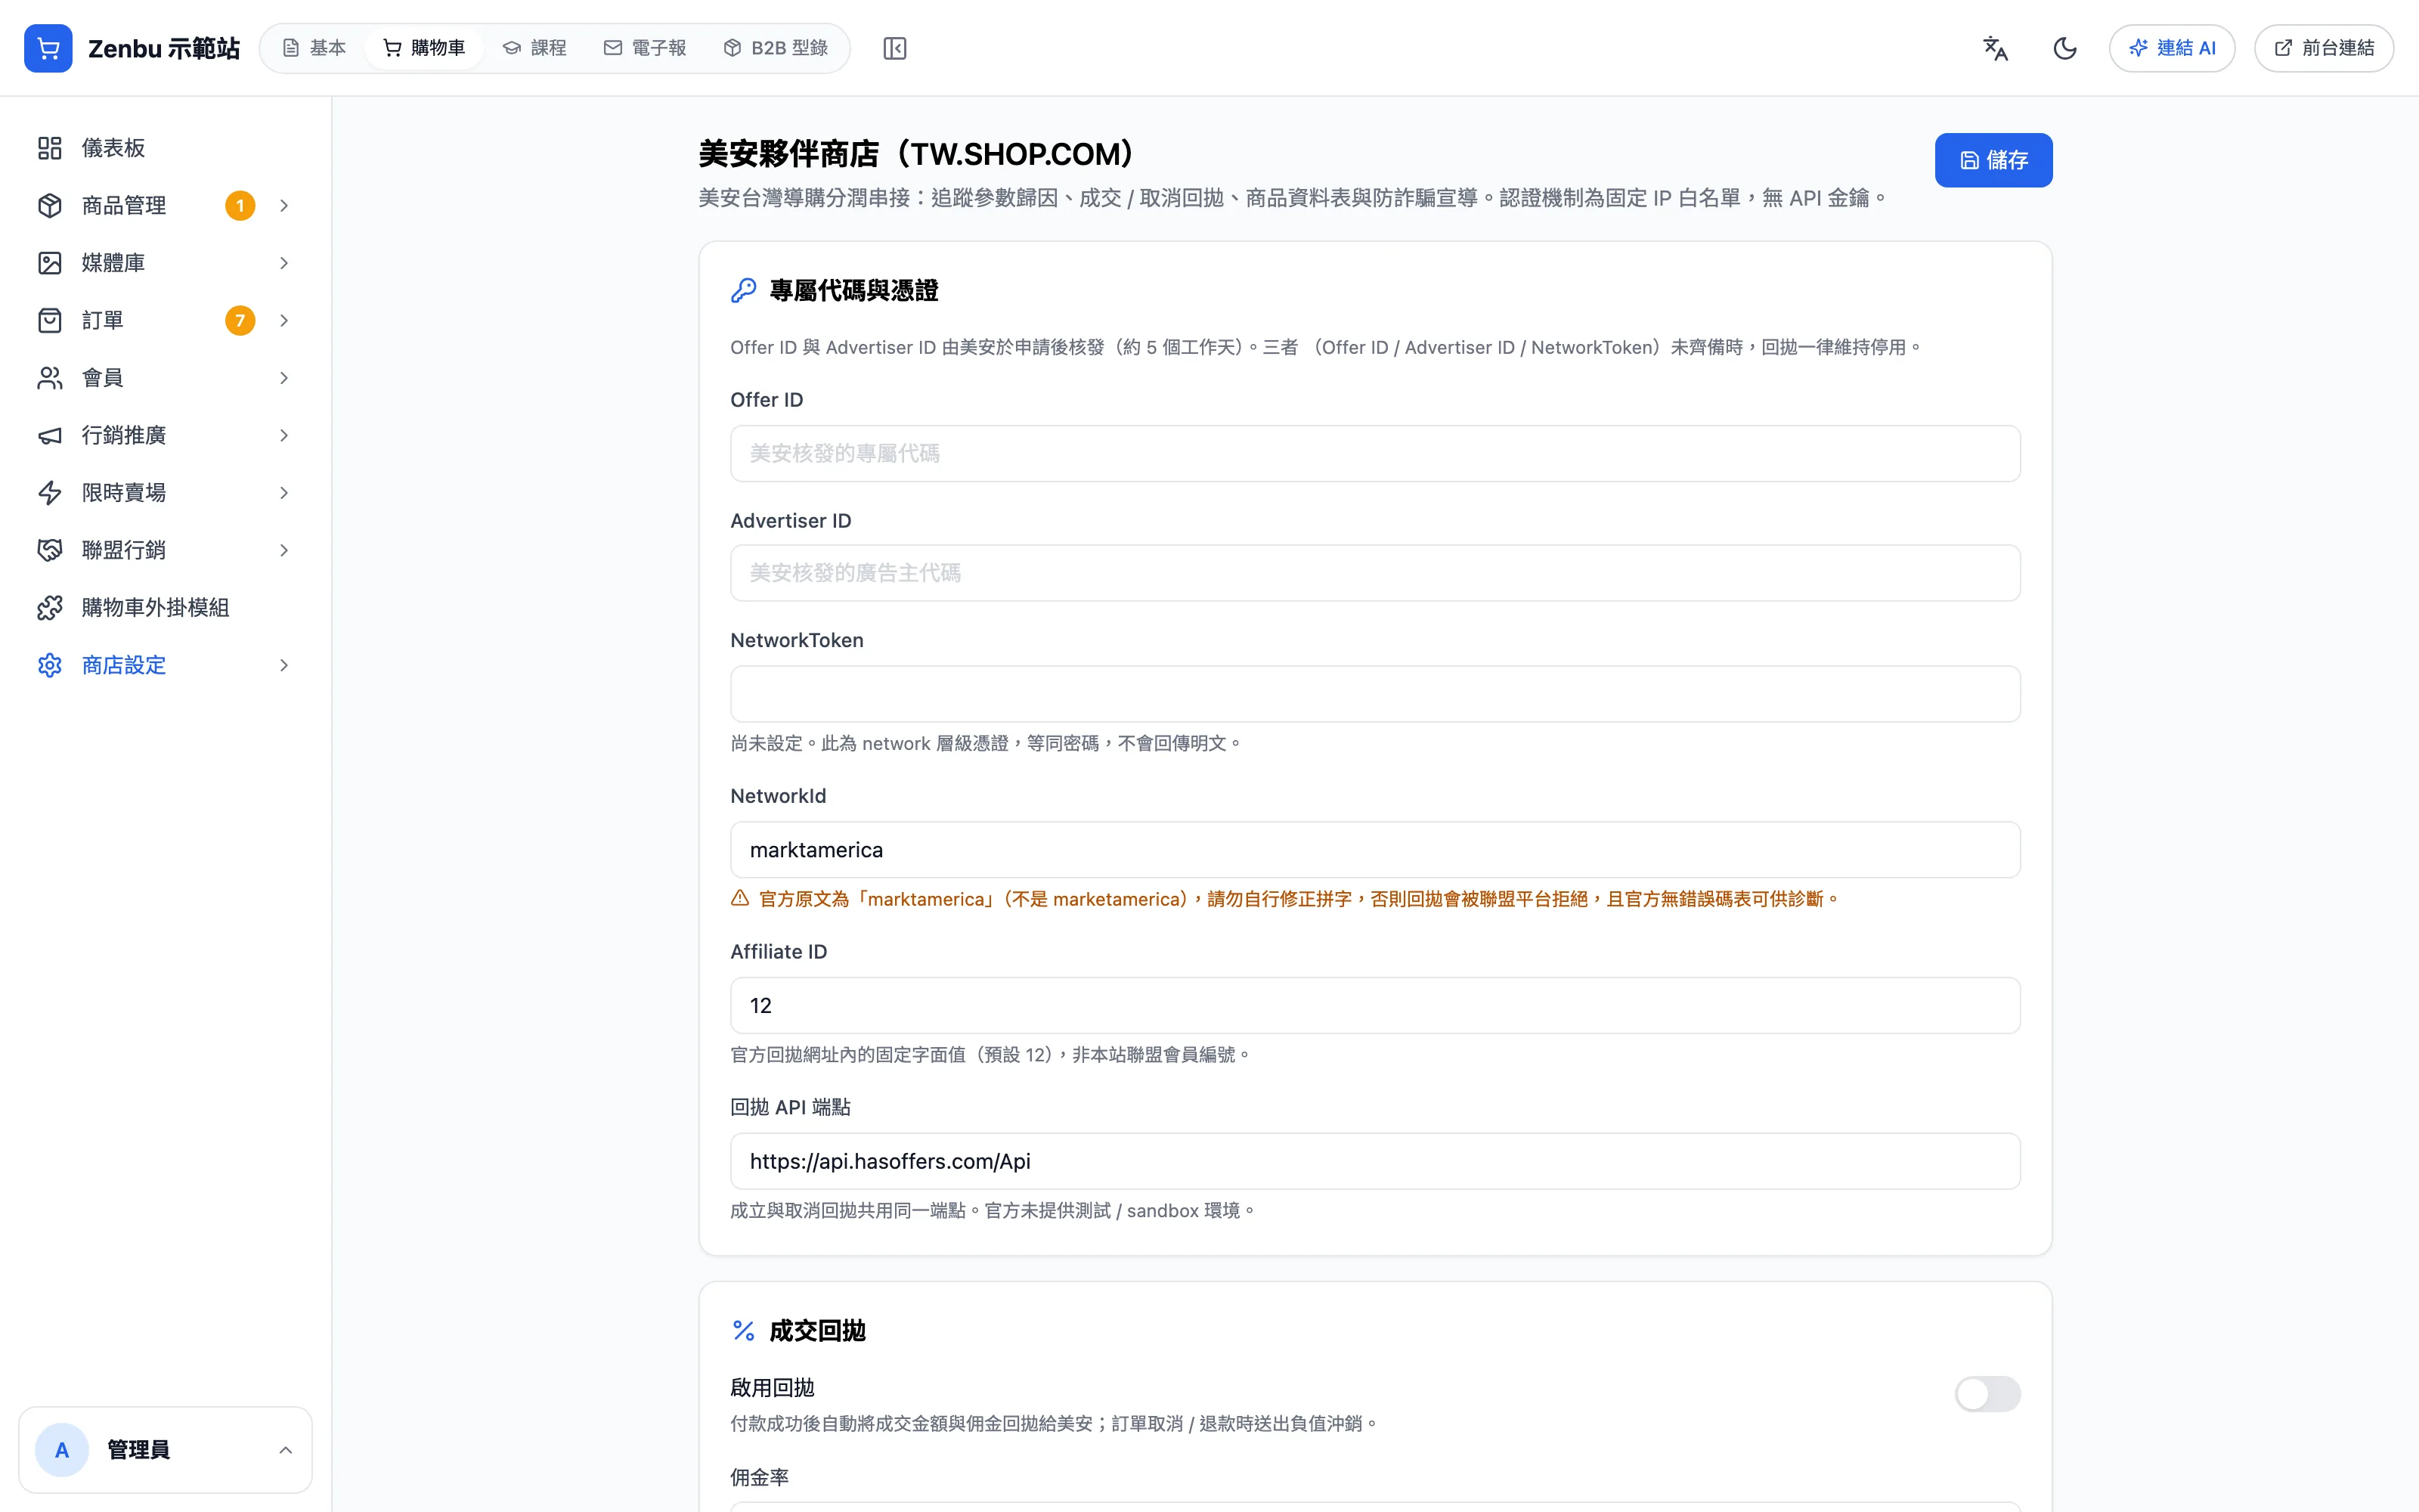
Task: Click the 商店設定 gear icon
Action: 50,665
